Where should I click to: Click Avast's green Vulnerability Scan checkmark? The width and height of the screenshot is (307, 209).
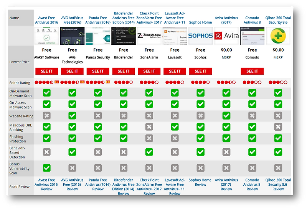click(46, 168)
